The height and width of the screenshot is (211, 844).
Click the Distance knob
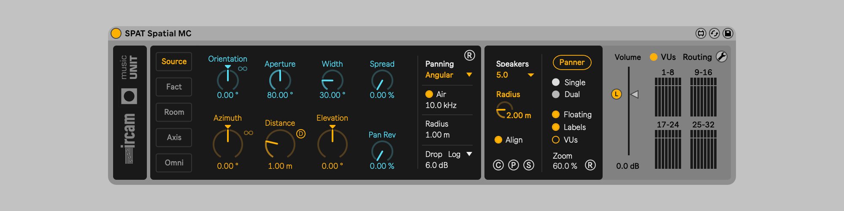click(x=280, y=144)
